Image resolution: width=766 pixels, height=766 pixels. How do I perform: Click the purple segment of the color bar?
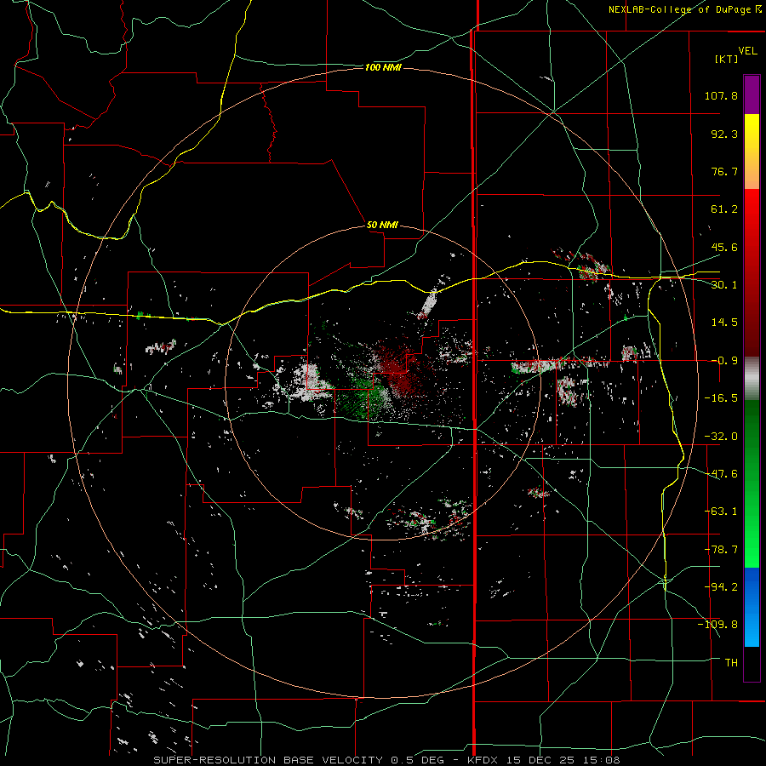coord(752,94)
